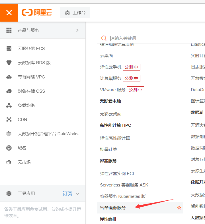The width and height of the screenshot is (205, 224).
Task: Open 负载均衡 in sidebar
Action: [26, 105]
